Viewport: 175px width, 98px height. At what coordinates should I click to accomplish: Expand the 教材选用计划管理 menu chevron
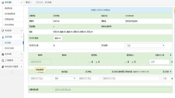point(21,67)
